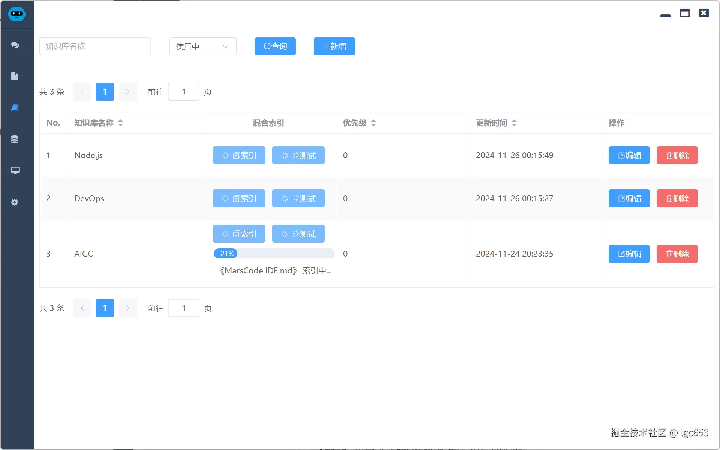Open the 使用中 status dropdown
Screen dimensions: 720x450
click(x=202, y=46)
